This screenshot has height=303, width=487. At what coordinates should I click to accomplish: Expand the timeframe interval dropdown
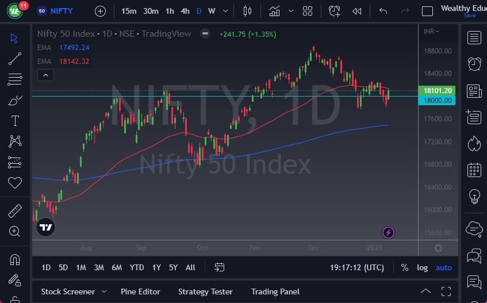click(226, 11)
